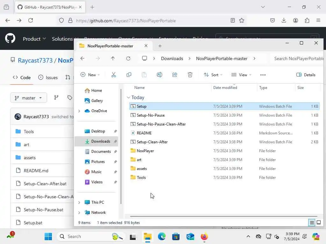This screenshot has width=326, height=244.
Task: Bookmark this page with the star icon
Action: click(242, 20)
